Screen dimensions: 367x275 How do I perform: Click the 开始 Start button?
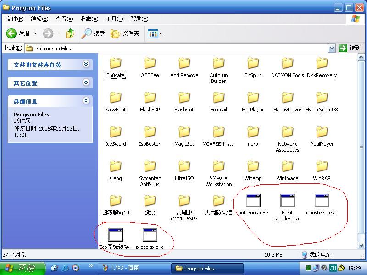pos(22,268)
